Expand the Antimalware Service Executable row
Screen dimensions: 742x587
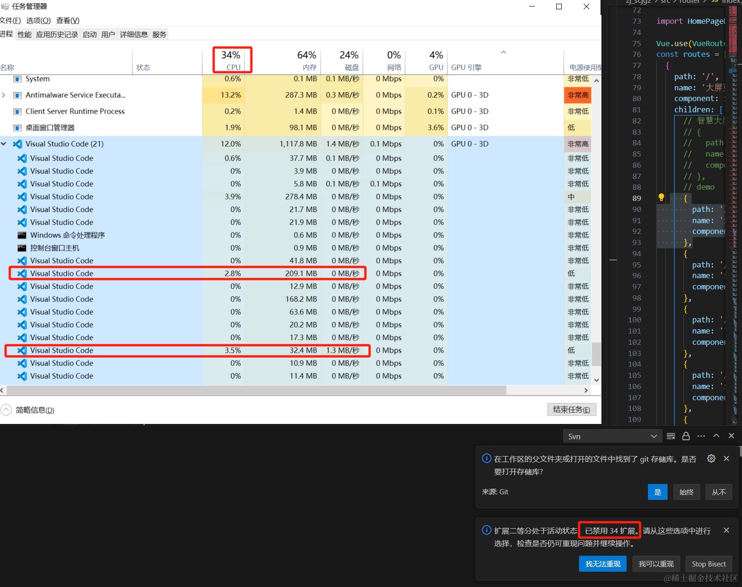tap(4, 95)
